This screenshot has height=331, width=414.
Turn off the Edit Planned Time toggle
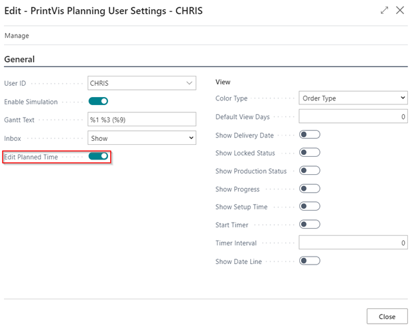click(x=98, y=156)
